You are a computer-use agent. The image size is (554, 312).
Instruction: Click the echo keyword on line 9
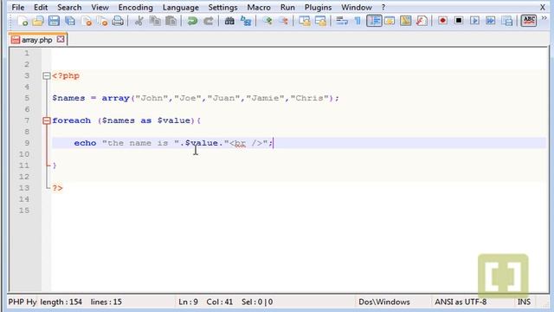(x=85, y=143)
